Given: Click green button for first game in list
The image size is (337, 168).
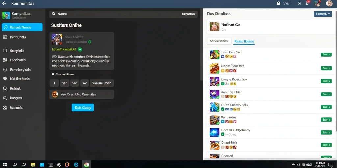Looking at the screenshot, I should (x=326, y=55).
